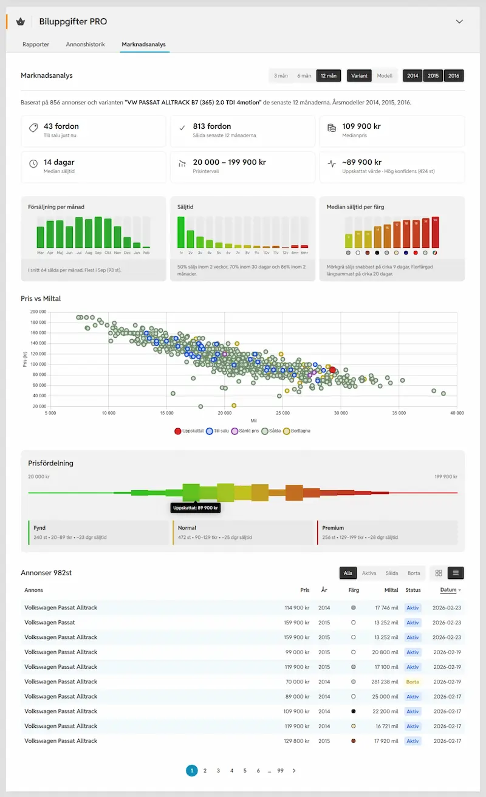Click the crown logo icon beside Biluppgifter PRO
This screenshot has height=797, width=486.
pos(21,21)
